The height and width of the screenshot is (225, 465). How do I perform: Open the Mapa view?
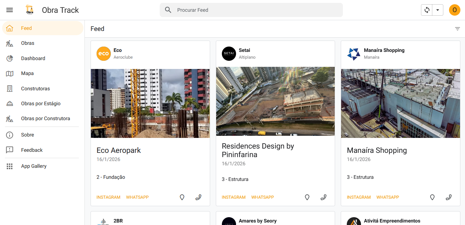[x=27, y=73]
